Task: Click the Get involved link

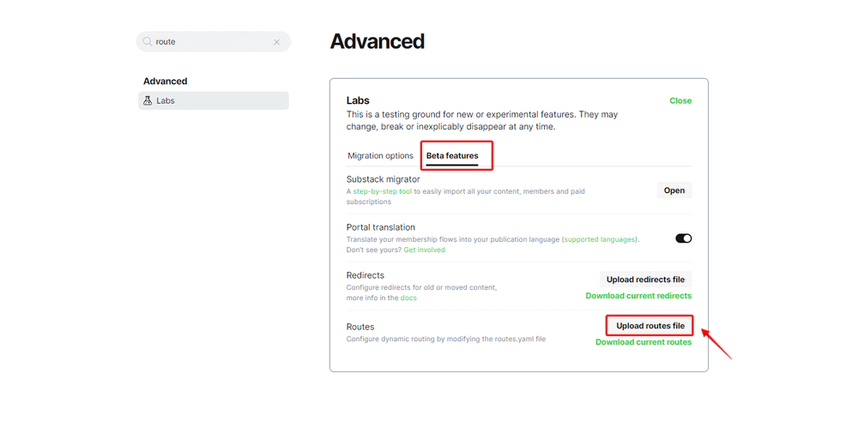Action: [x=424, y=250]
